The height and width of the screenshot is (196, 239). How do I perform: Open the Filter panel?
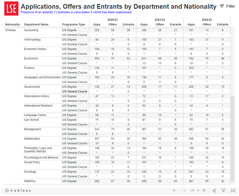227,6
